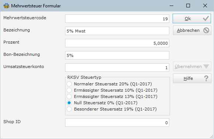Viewport: 214px width, 139px height.
Task: Select Normaler Steuersatz 20% radio button
Action: click(x=69, y=84)
